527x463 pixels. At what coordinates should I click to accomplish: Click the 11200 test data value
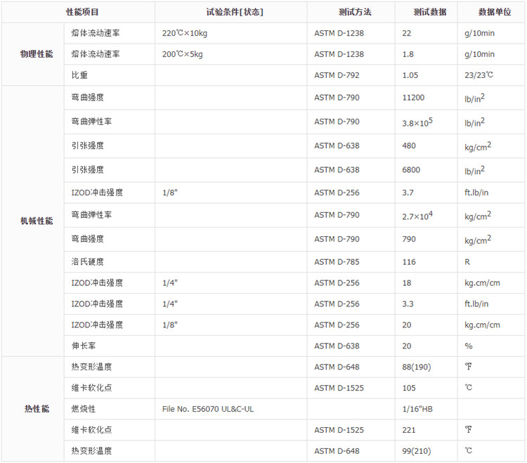click(413, 98)
